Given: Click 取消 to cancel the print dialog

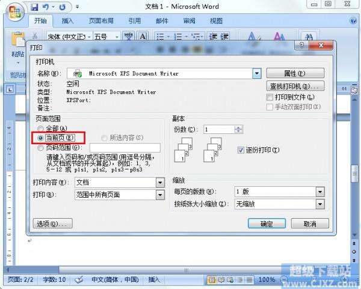Looking at the screenshot, I should 310,224.
